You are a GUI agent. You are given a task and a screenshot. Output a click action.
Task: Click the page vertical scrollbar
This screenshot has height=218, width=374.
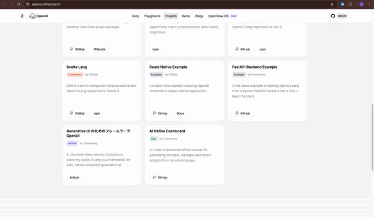pyautogui.click(x=372, y=137)
